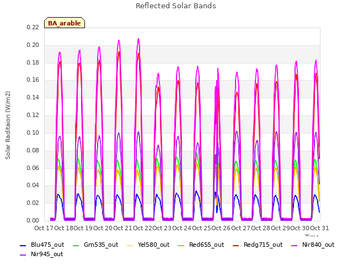353x265 pixels.
Task: Click the Oct 26 x-axis tick label
Action: click(x=221, y=228)
